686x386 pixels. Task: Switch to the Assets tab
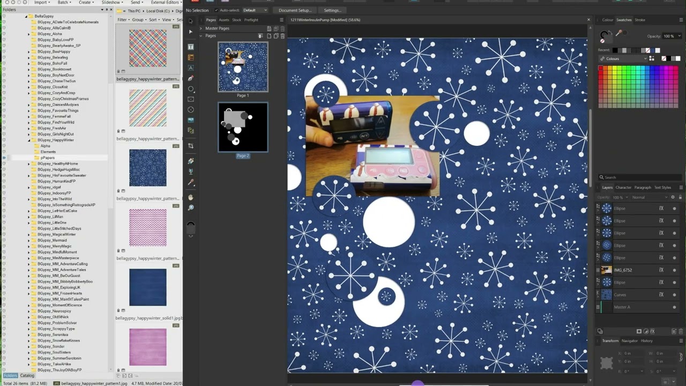[x=224, y=20]
